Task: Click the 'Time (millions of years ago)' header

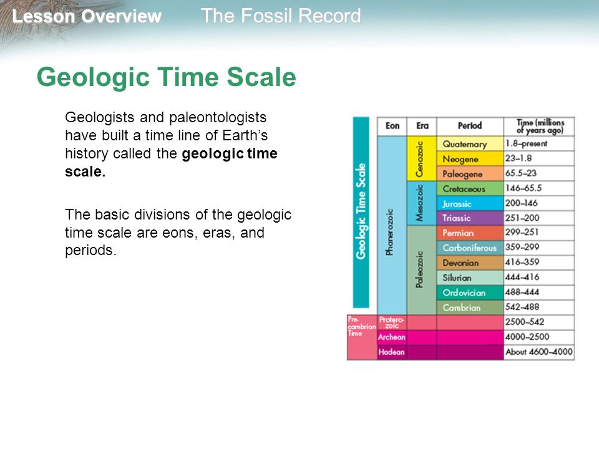Action: tap(539, 127)
